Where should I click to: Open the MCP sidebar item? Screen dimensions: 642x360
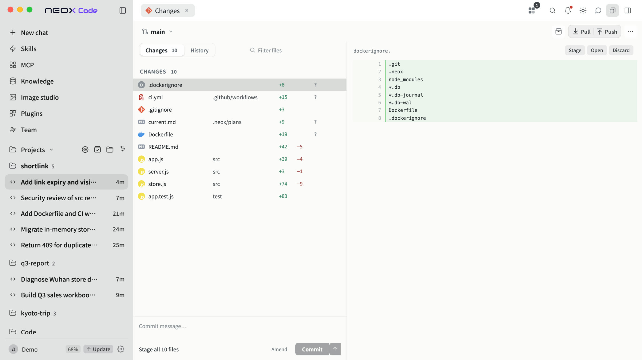[x=66, y=65]
